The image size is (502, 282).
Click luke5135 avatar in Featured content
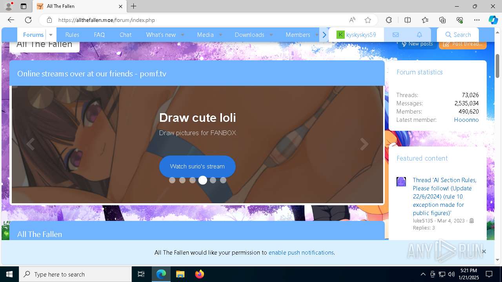tap(401, 182)
